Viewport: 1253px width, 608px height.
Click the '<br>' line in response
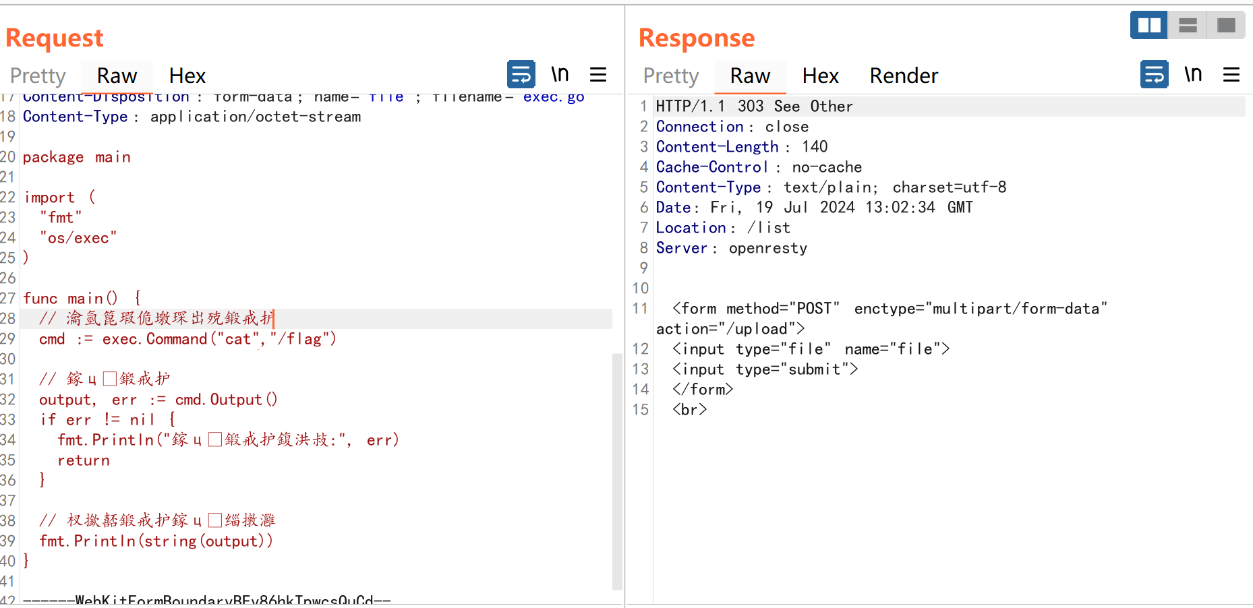690,410
